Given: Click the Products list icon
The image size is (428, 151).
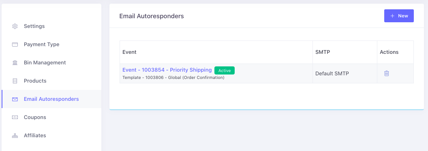Looking at the screenshot, I should point(15,81).
